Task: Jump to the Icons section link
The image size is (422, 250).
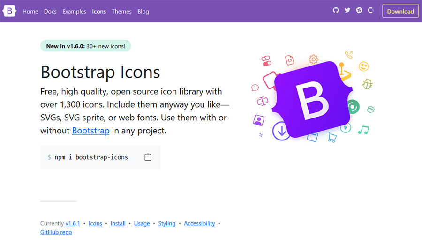Action: pyautogui.click(x=95, y=223)
